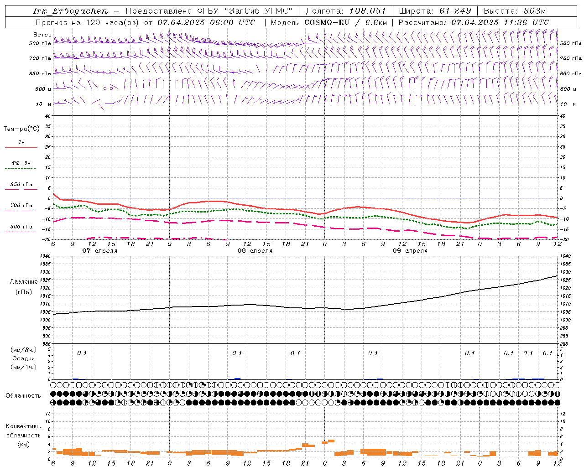Click "850 гПа" entry in temperature legend
Image resolution: width=584 pixels, height=467 pixels.
pyautogui.click(x=21, y=185)
